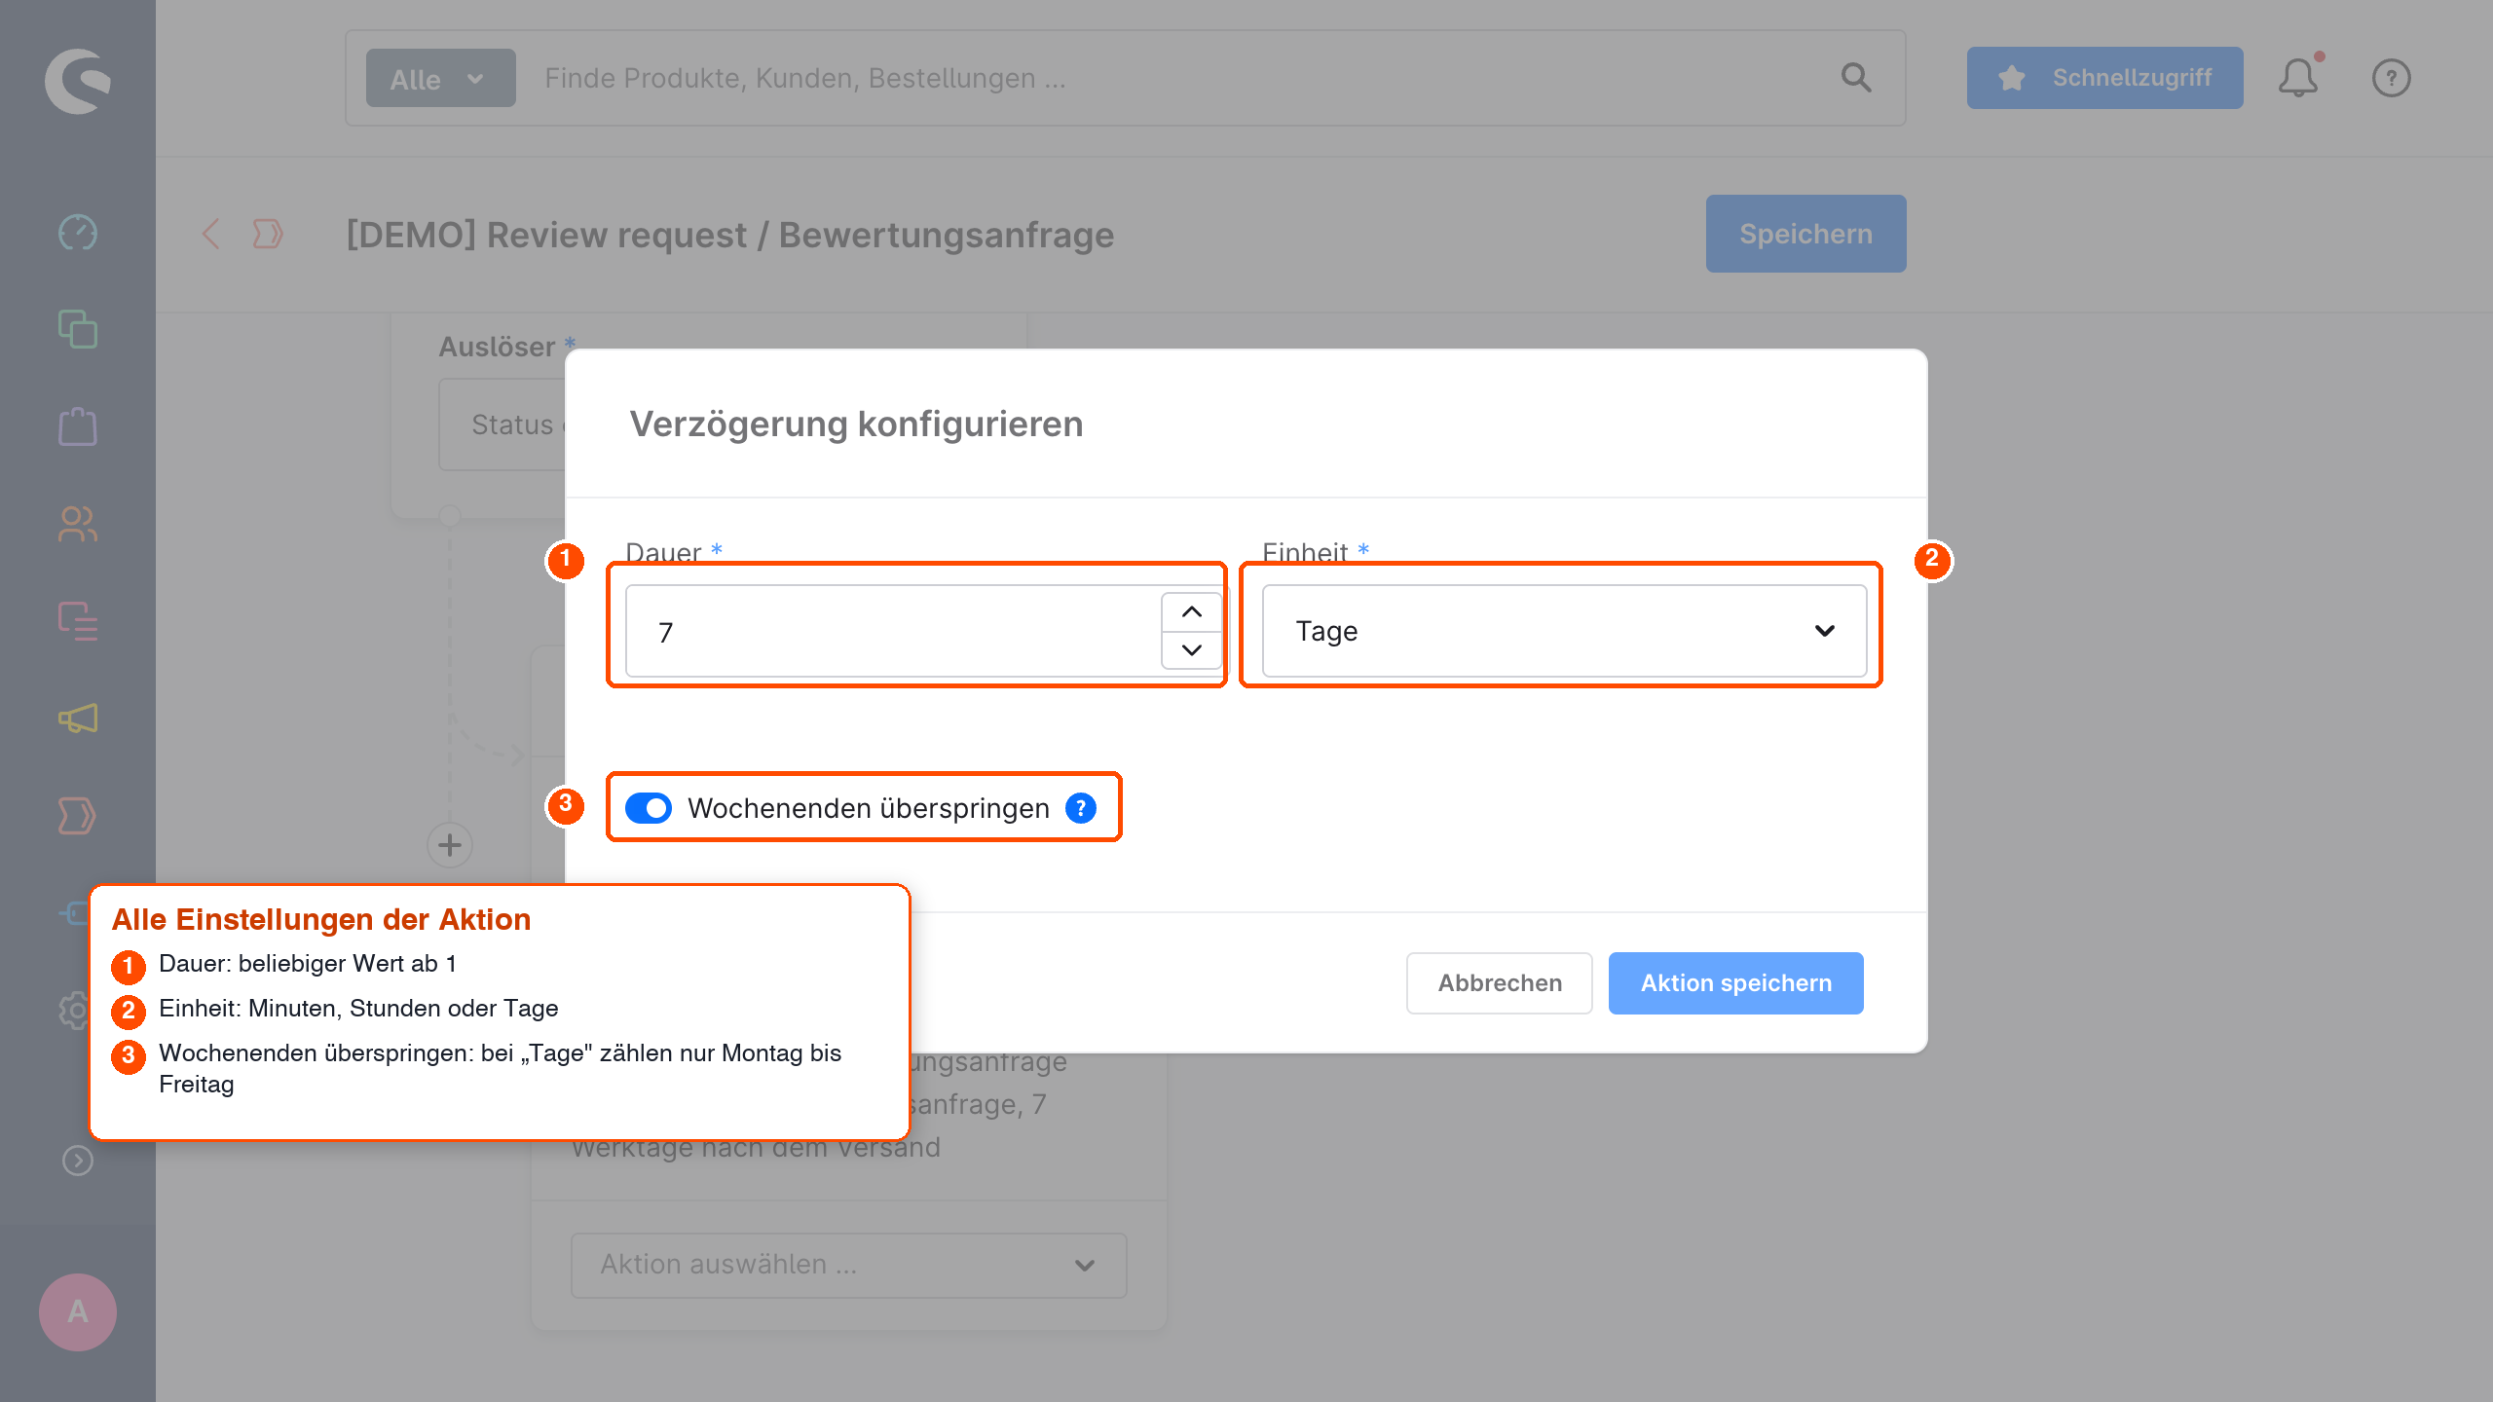Open the Alle search filter dropdown
Screen dimensions: 2493x1402
tap(440, 78)
